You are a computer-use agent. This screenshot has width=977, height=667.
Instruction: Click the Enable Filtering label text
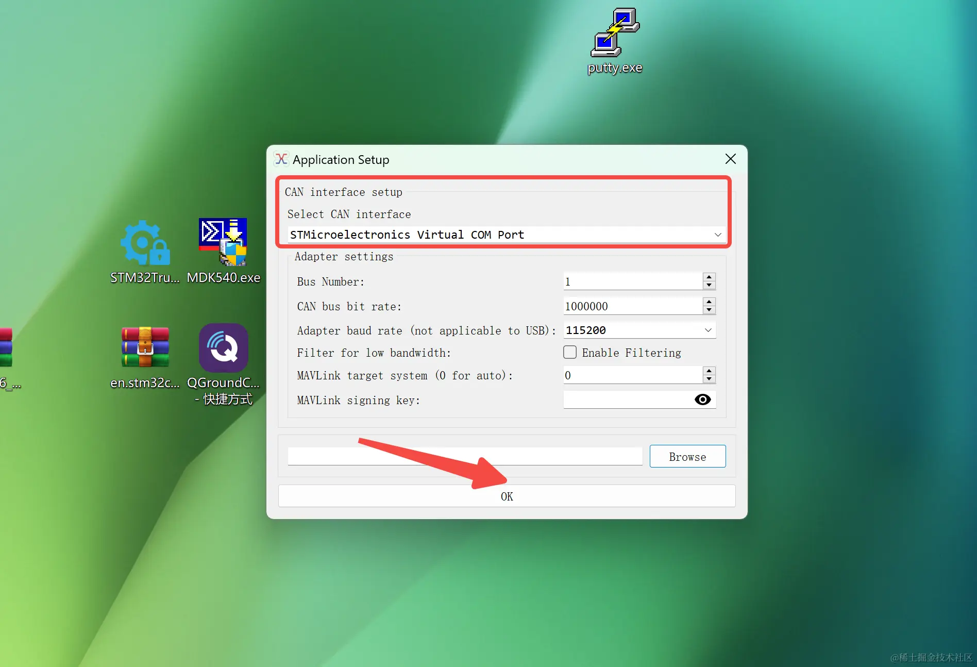631,353
